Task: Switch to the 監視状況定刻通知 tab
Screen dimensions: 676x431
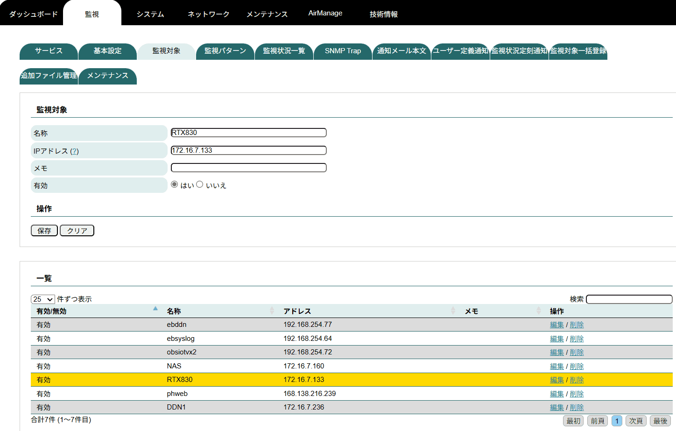Action: pos(519,51)
